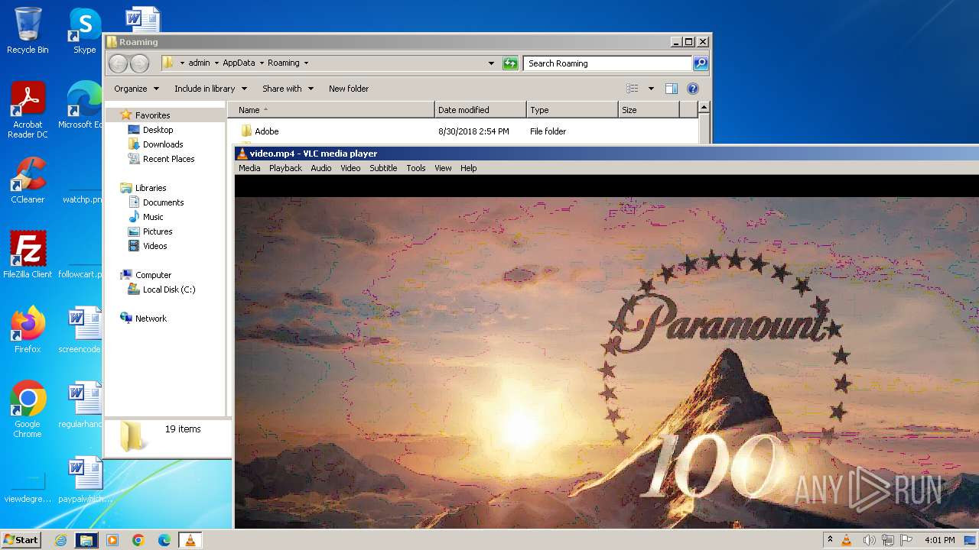Open FileZilla Client desktop shortcut

coord(28,255)
